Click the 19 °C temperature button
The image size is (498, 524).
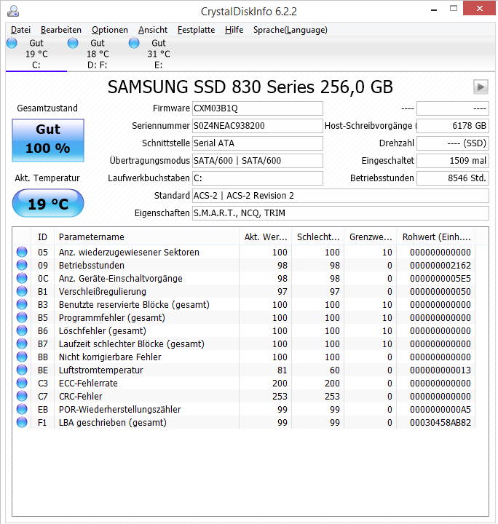coord(48,203)
